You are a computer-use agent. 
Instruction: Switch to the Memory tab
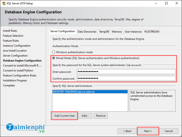tap(117, 32)
